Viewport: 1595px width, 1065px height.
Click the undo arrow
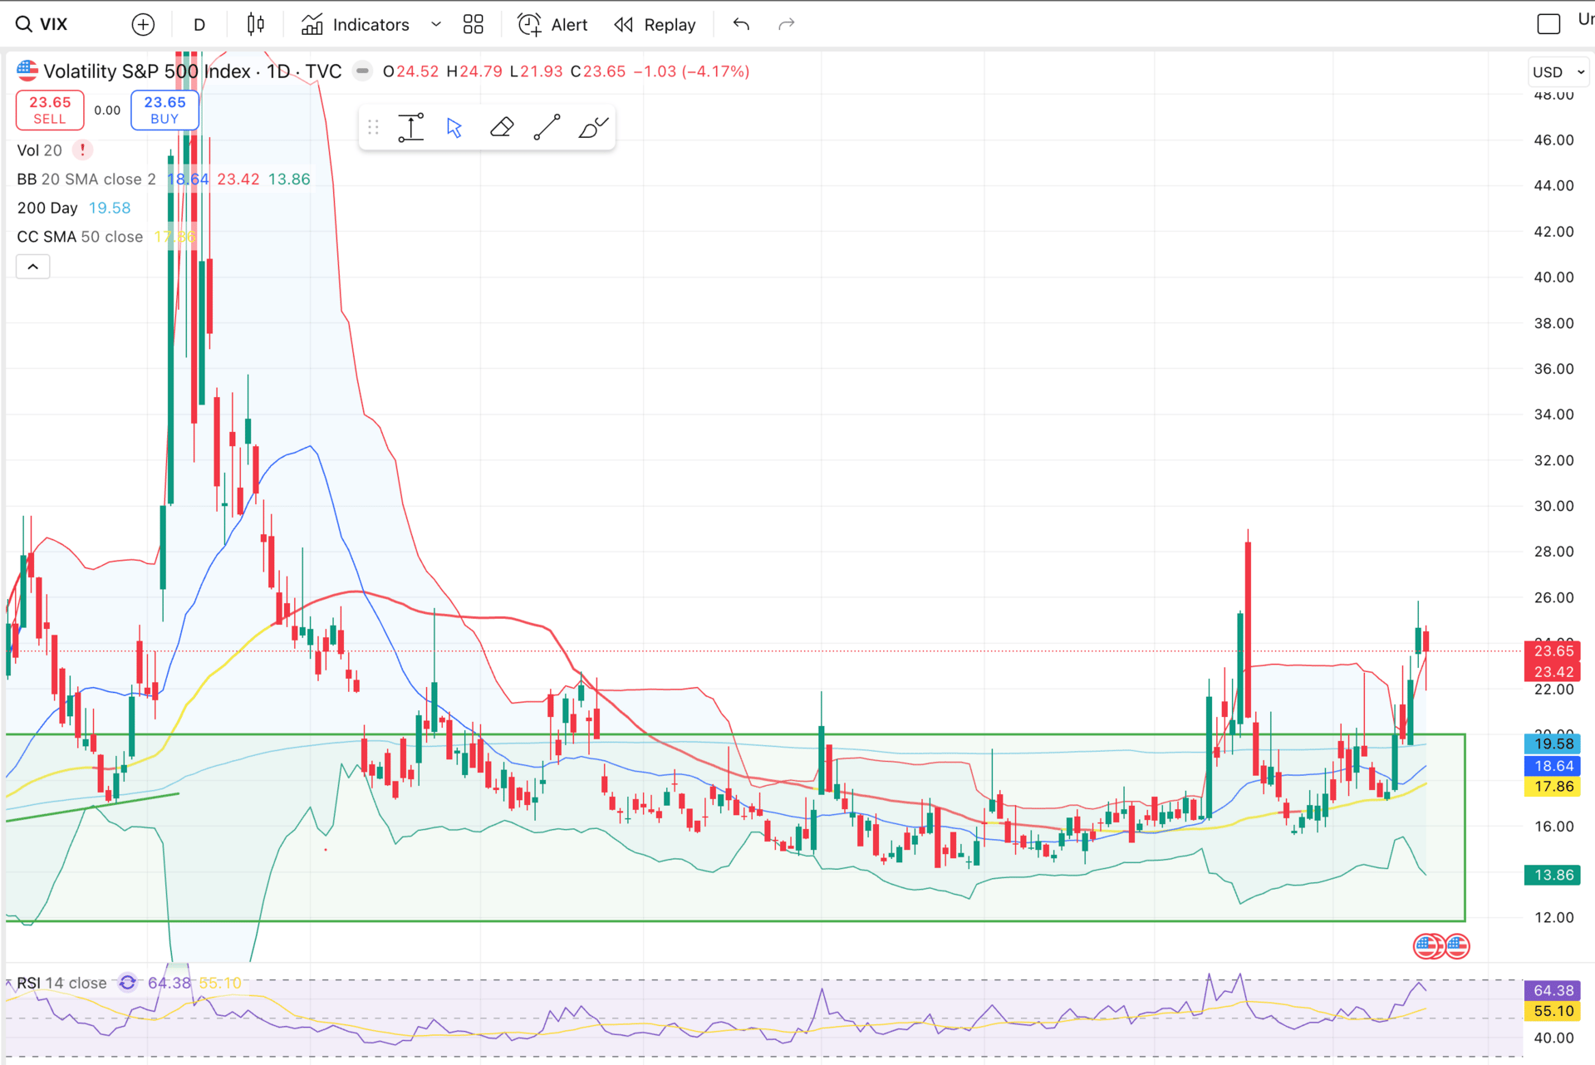(741, 25)
